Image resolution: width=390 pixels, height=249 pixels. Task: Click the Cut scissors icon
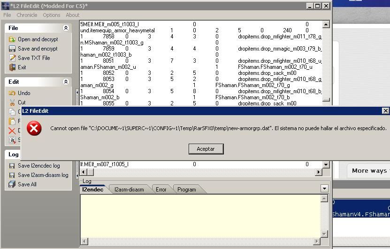(12, 103)
